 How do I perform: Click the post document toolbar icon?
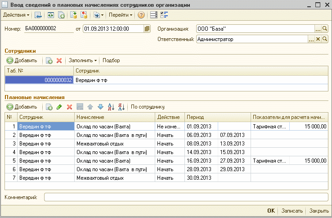click(73, 15)
